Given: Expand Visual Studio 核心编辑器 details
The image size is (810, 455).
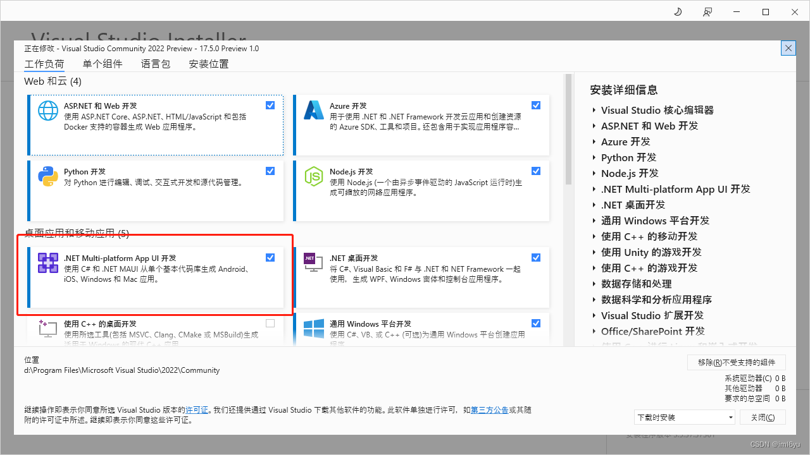Looking at the screenshot, I should [x=595, y=110].
